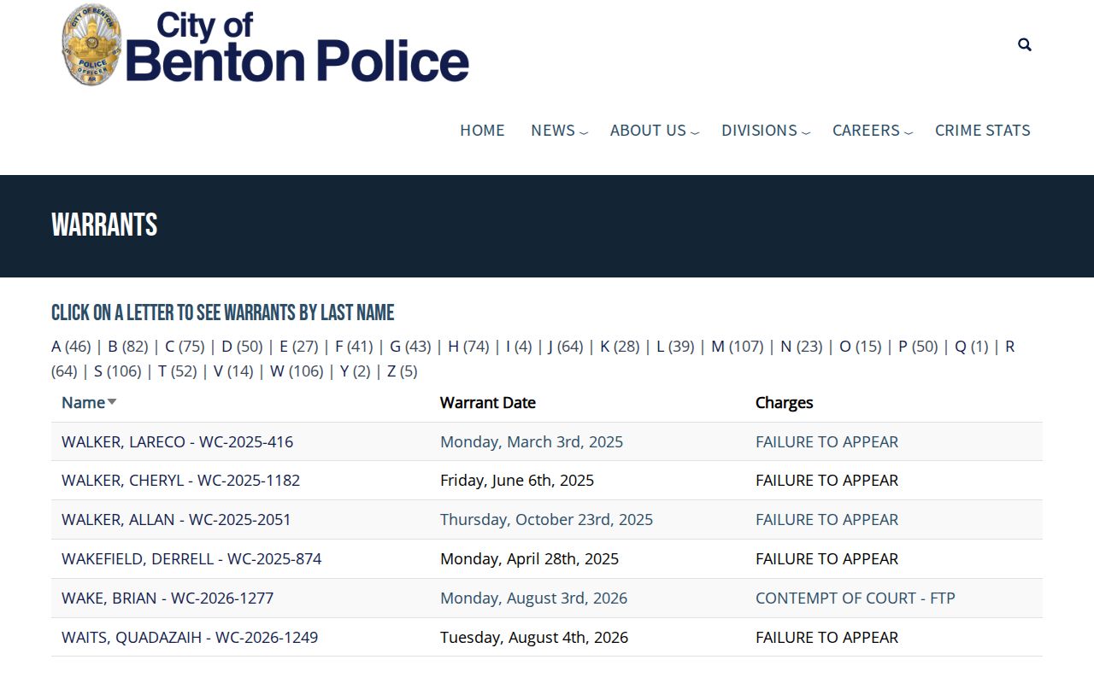Image resolution: width=1094 pixels, height=683 pixels.
Task: View warrants for letter H
Action: (454, 347)
